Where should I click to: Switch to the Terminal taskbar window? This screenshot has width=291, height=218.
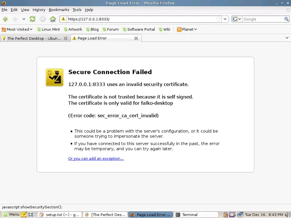pos(196,214)
